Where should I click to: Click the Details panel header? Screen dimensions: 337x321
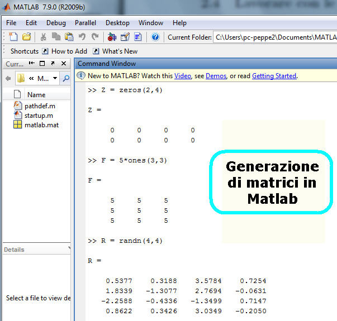coord(36,250)
